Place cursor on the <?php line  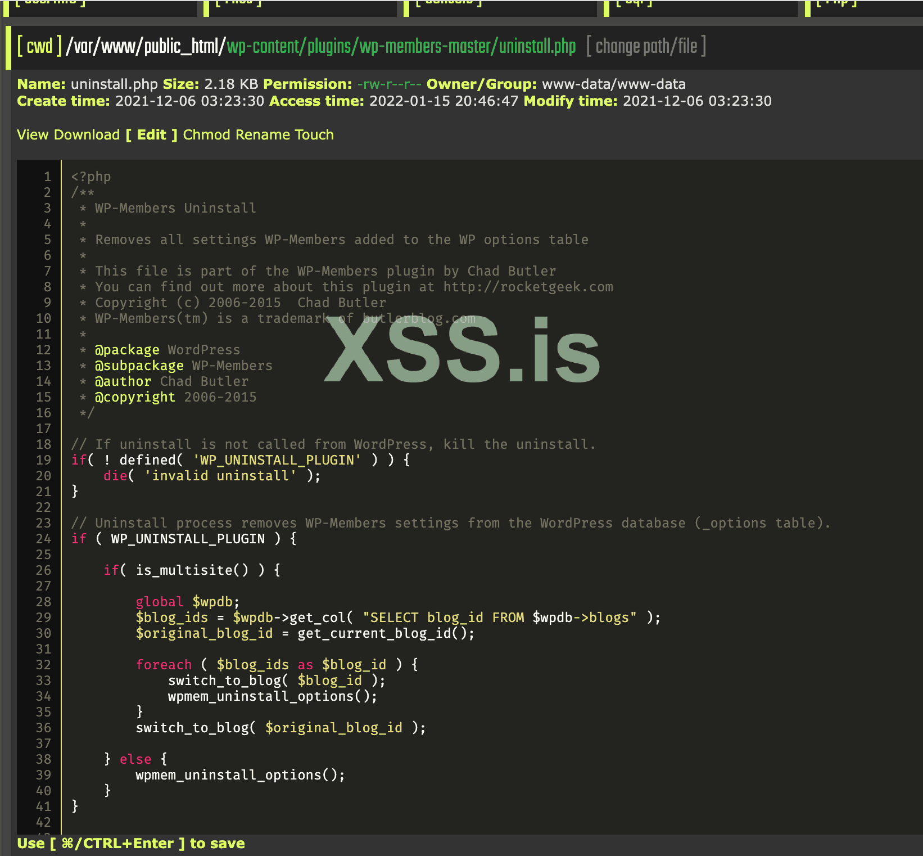(91, 177)
